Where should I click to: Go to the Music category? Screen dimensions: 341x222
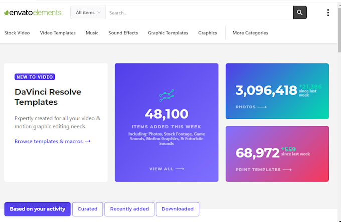point(92,33)
